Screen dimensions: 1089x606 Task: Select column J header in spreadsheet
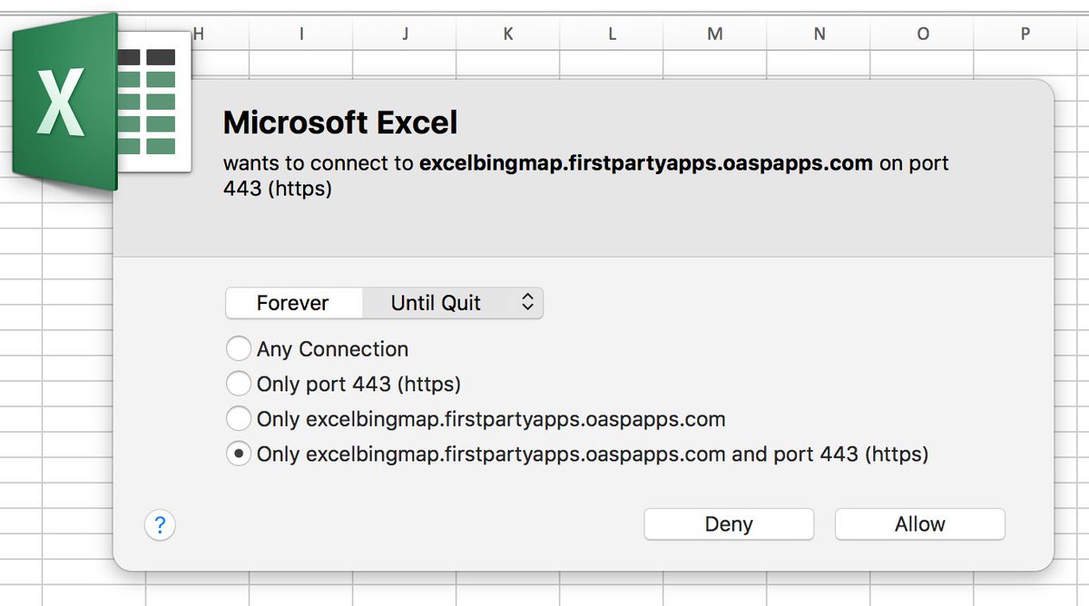(405, 34)
